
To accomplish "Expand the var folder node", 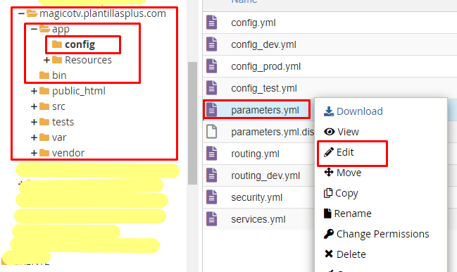I will (x=34, y=137).
